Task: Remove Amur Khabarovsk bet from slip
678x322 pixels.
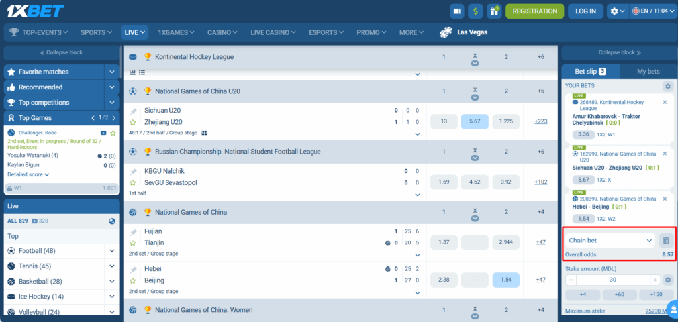Action: click(x=665, y=102)
